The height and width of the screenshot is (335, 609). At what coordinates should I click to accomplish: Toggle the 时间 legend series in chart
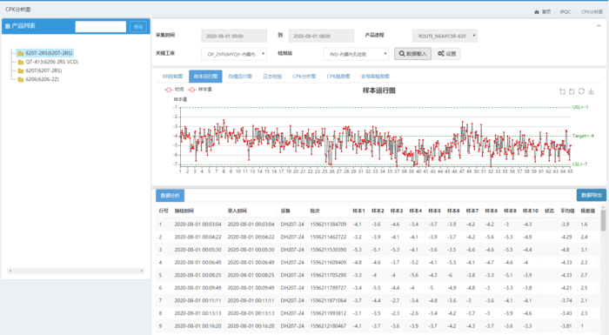174,90
